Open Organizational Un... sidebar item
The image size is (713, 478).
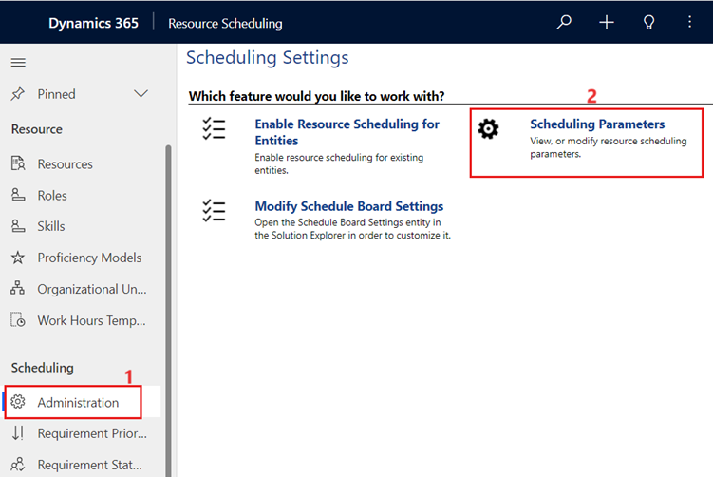point(92,289)
